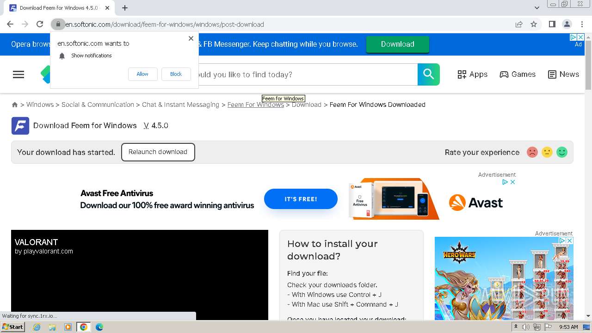Open the Chrome profile avatar
The width and height of the screenshot is (592, 333).
[567, 24]
